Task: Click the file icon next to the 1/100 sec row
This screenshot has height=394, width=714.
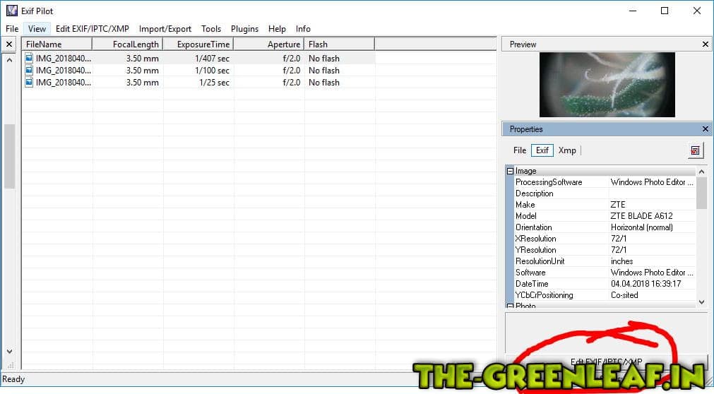Action: point(29,71)
